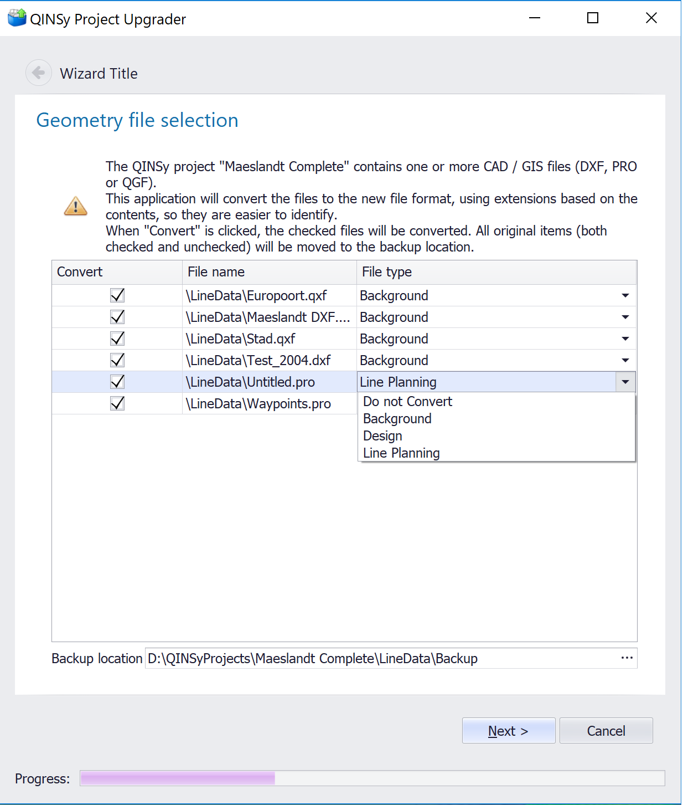Uncheck the Test_2004.dxf Convert checkbox

[117, 360]
